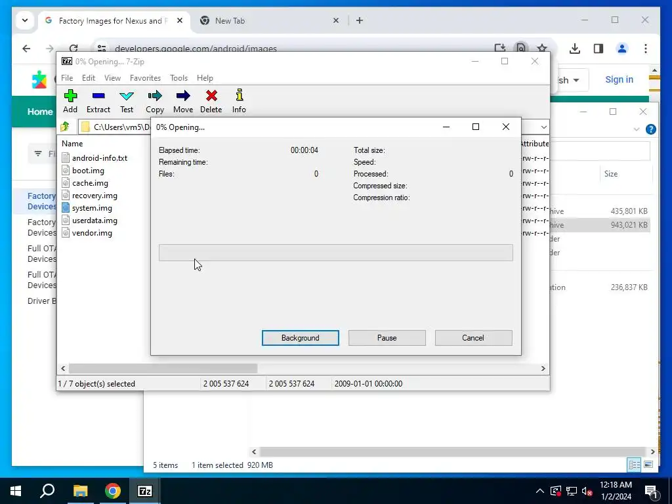
Task: Switch Explorer to large icons view
Action: pos(648,465)
